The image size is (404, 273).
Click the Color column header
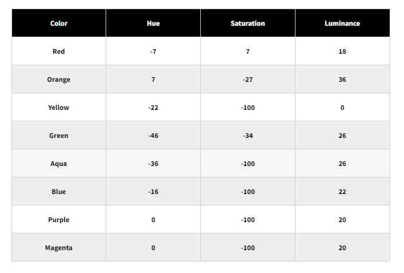click(59, 23)
